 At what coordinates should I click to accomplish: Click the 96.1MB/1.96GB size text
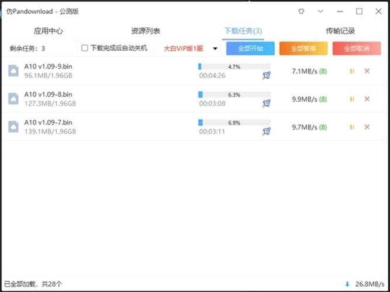pyautogui.click(x=49, y=75)
